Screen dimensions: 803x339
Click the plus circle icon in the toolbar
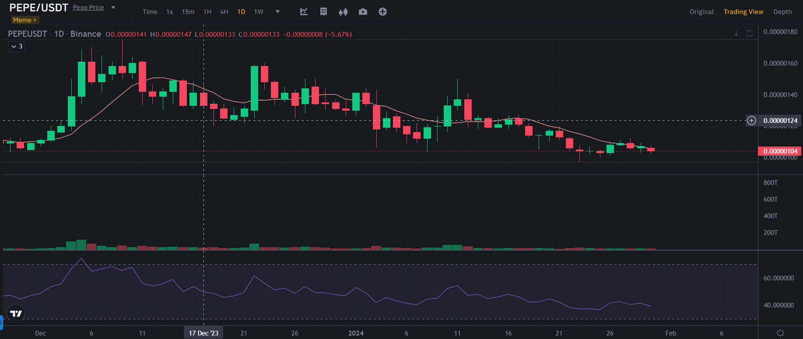click(x=382, y=12)
